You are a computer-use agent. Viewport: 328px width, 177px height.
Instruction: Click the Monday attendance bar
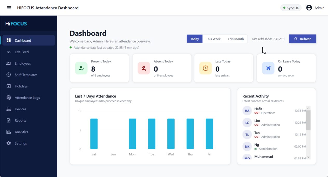[x=132, y=134]
